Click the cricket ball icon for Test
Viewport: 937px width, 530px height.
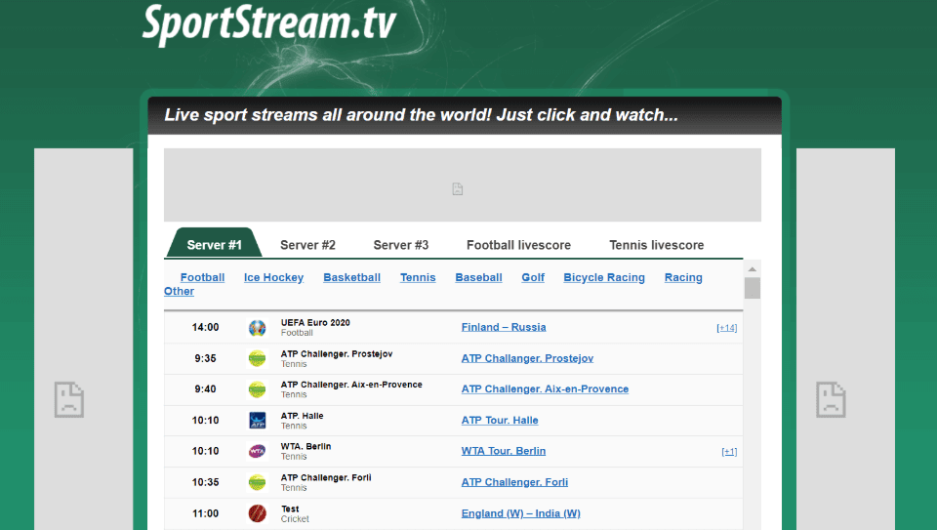257,513
